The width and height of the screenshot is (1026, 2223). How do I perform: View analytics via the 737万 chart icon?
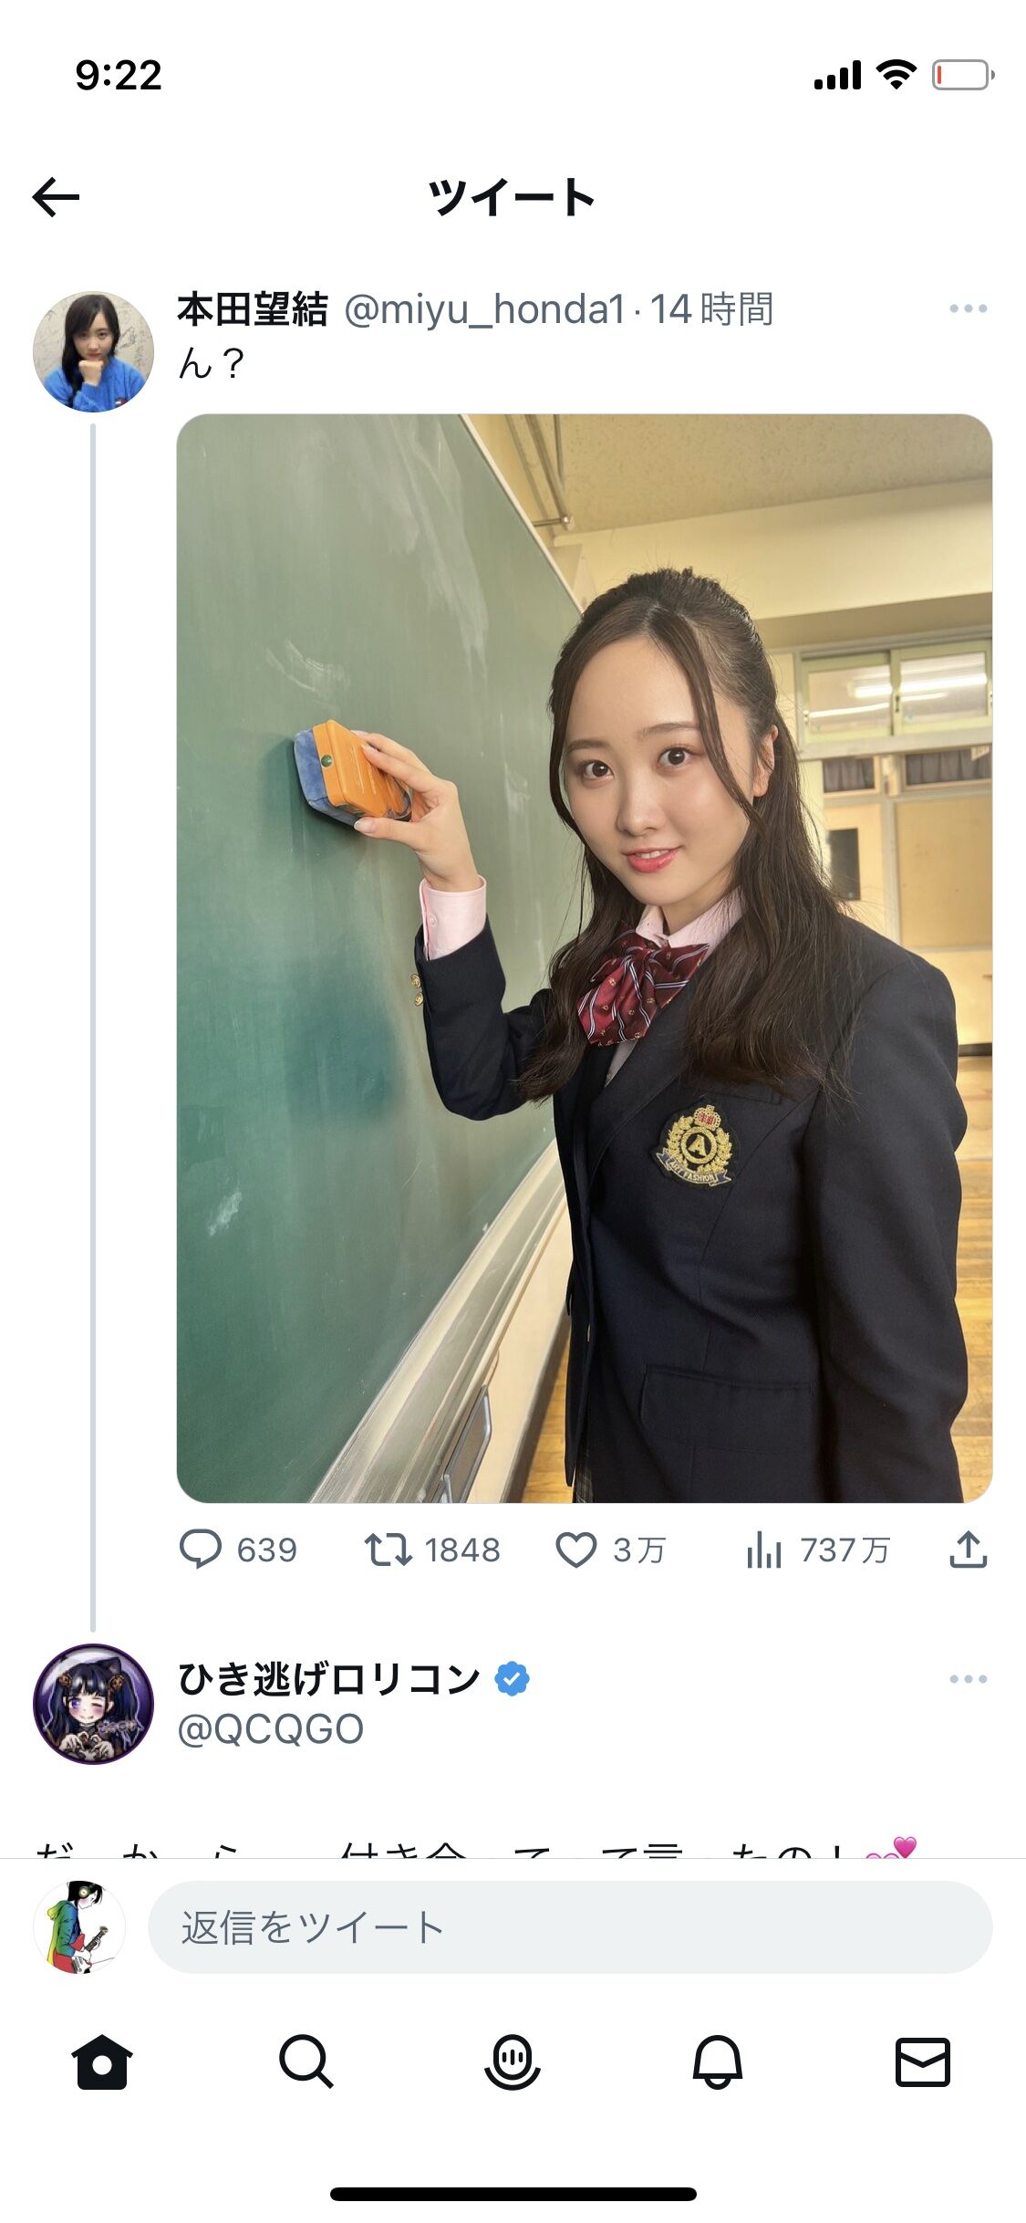(764, 1550)
